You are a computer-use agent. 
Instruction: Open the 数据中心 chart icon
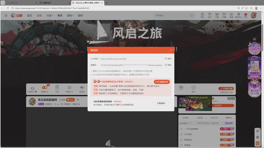[x=69, y=89]
